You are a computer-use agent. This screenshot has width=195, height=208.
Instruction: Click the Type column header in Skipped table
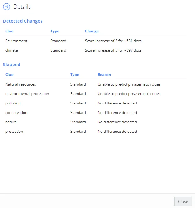[74, 75]
